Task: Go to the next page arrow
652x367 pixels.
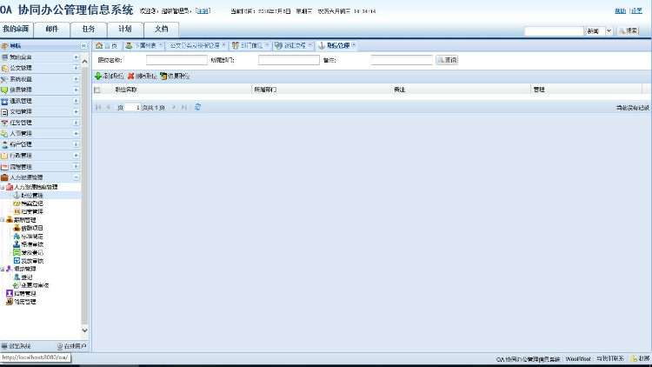Action: coord(173,107)
